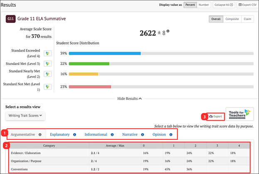Screen dimensions: 259x174
Task: Click the Standard Not Met Level 1 icon
Action: click(48, 87)
